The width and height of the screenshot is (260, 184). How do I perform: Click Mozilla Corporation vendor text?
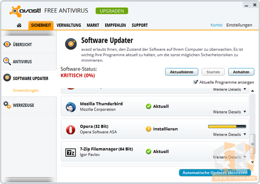(97, 109)
